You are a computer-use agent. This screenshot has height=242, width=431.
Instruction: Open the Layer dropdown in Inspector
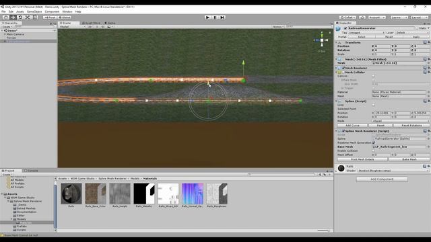click(412, 33)
